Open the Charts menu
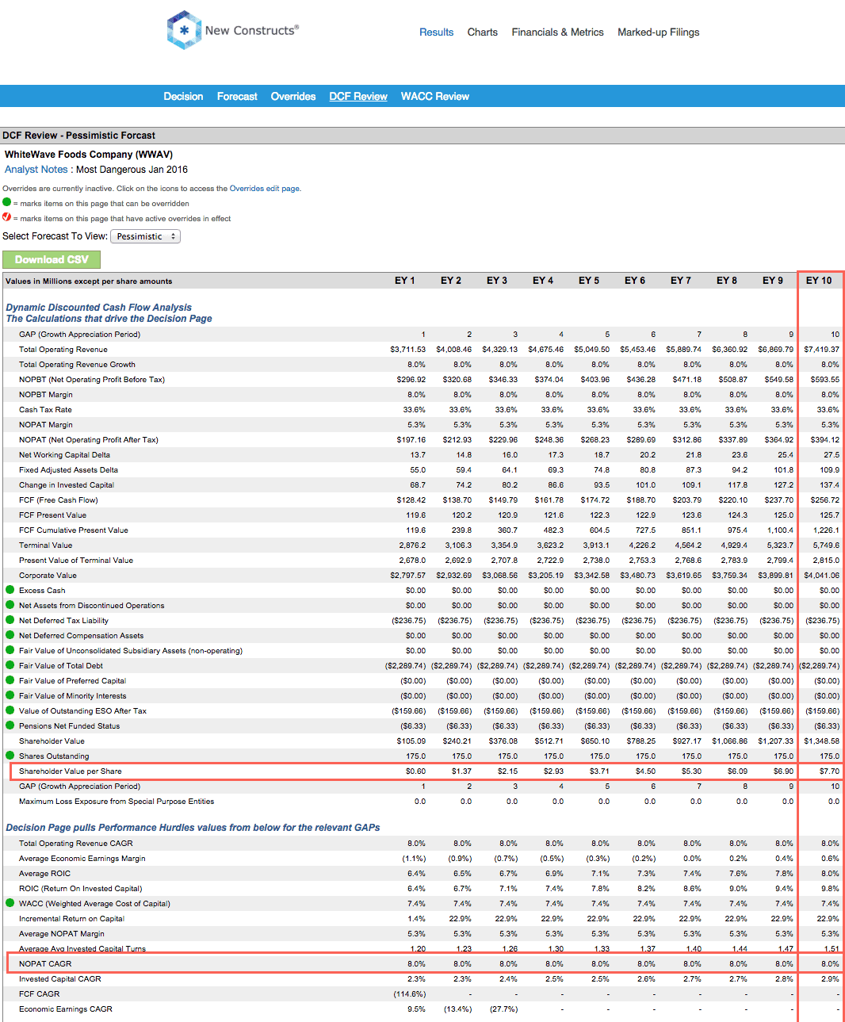Viewport: 845px width, 1022px height. click(483, 33)
